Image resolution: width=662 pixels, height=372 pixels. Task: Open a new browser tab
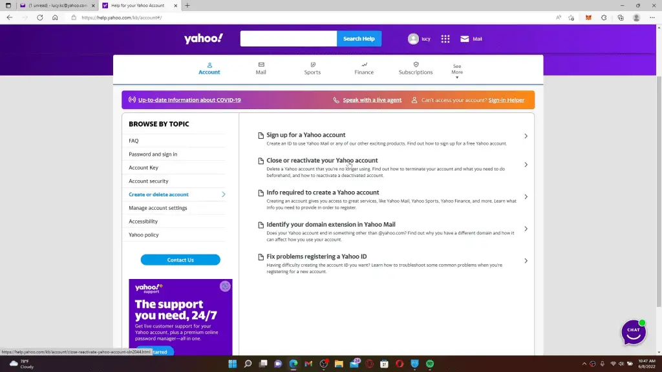coord(187,5)
